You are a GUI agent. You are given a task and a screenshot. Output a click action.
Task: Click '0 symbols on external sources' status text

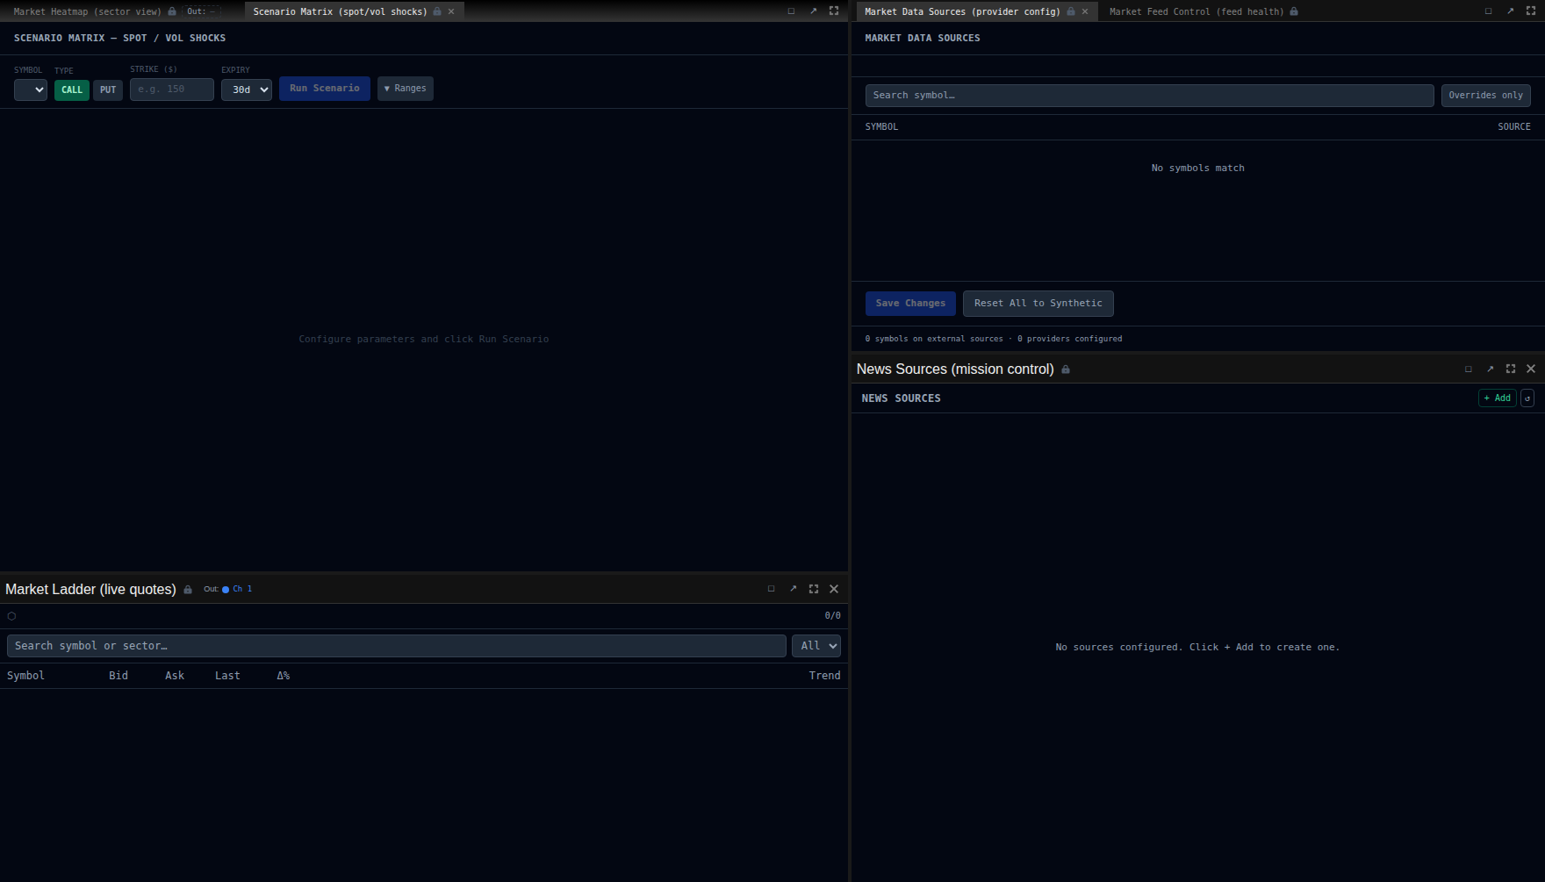(x=934, y=339)
